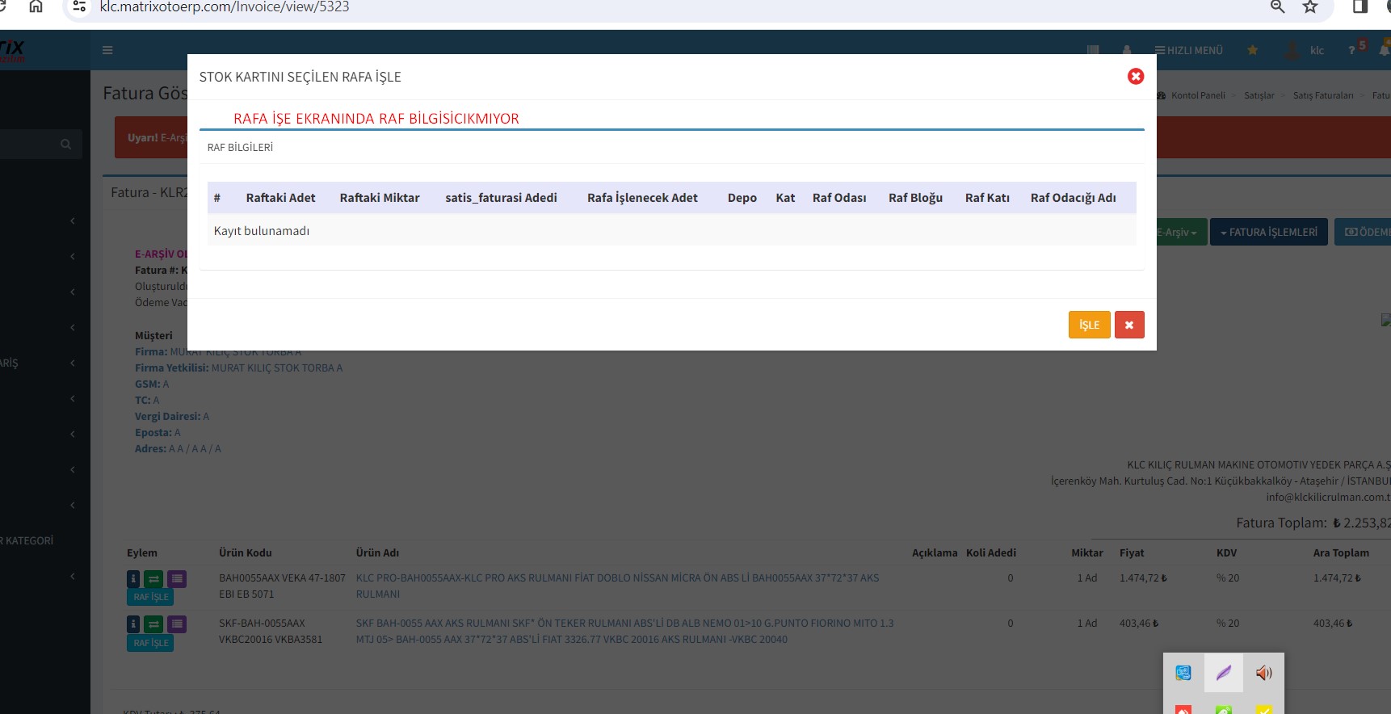This screenshot has height=714, width=1391.
Task: Open the FATURA İŞLEMLERİ dropdown
Action: point(1268,232)
